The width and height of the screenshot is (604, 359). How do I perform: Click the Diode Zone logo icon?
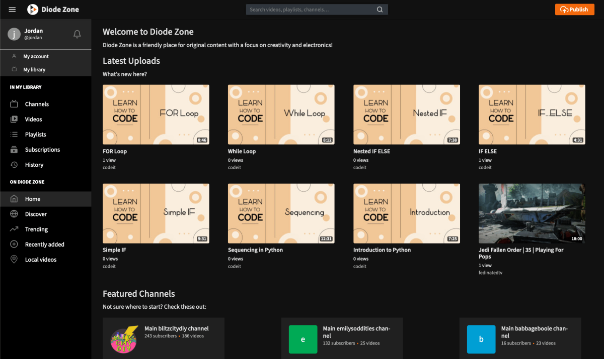(33, 10)
